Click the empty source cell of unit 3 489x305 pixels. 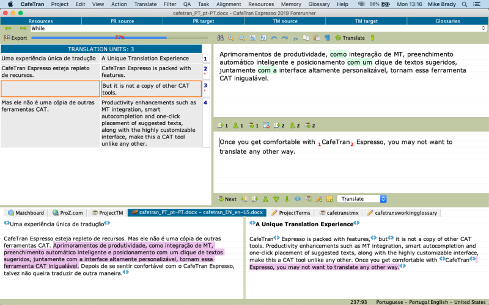(50, 89)
